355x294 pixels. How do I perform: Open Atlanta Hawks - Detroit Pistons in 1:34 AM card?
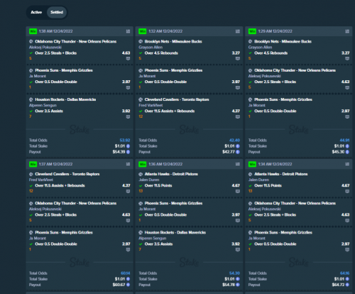[281, 174]
